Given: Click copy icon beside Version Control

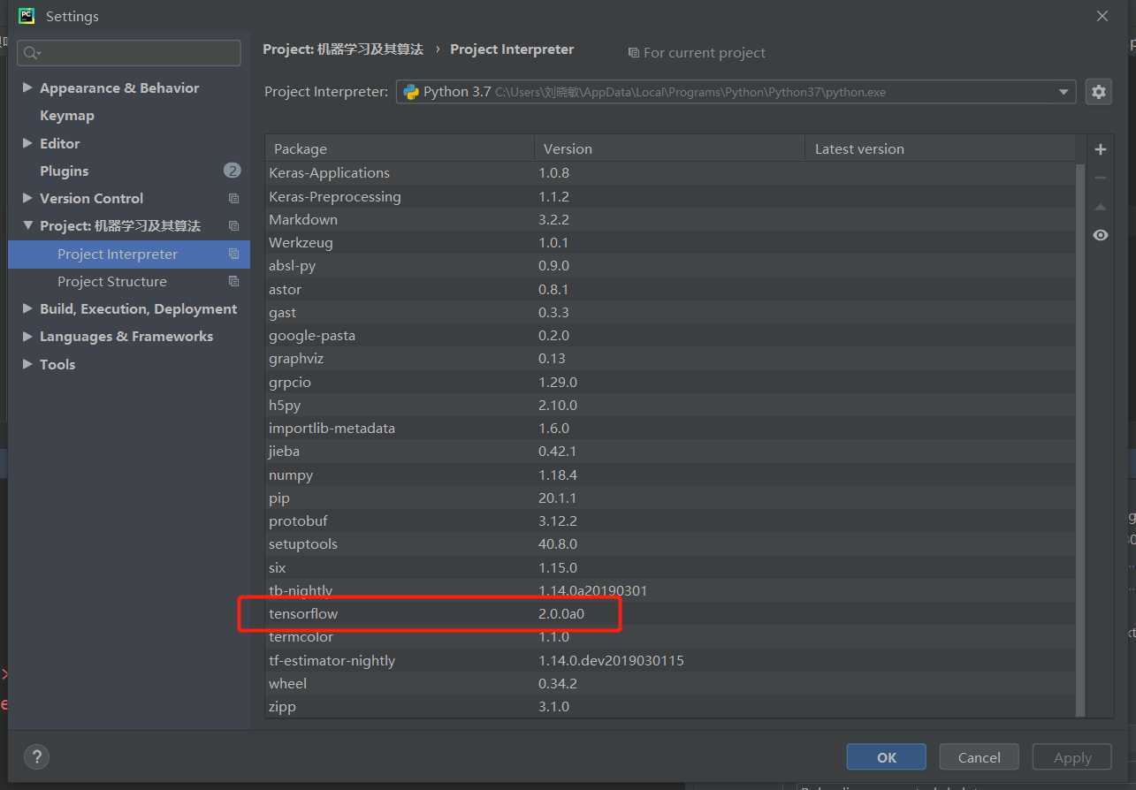Looking at the screenshot, I should tap(233, 199).
